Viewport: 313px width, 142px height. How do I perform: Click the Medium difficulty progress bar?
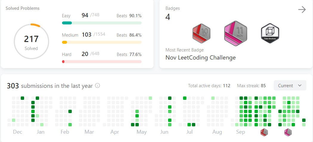click(102, 42)
